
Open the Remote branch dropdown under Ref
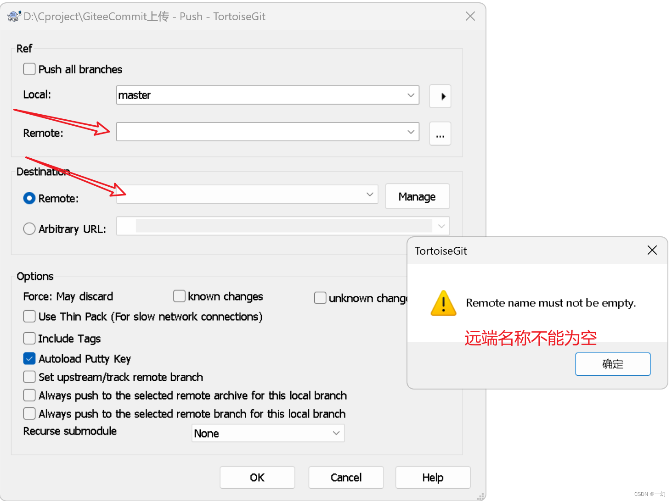tap(410, 132)
